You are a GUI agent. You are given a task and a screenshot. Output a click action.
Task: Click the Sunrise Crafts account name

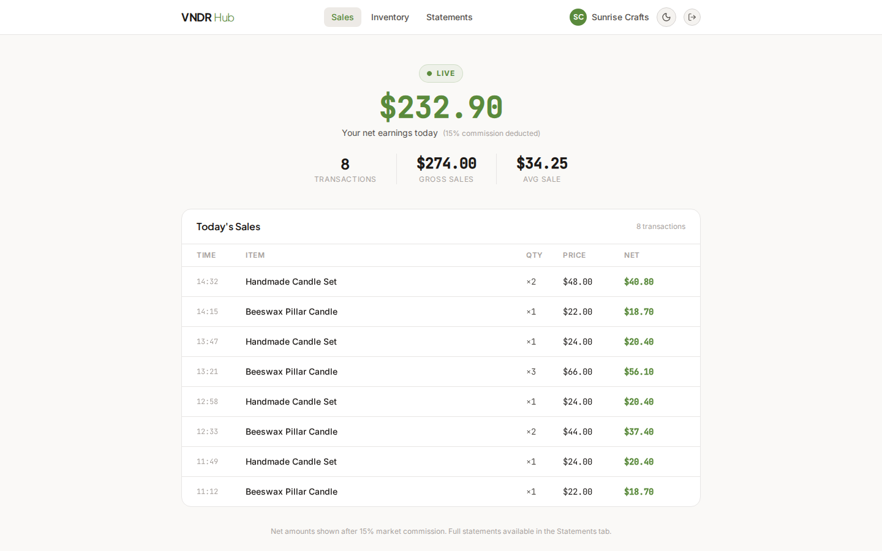620,17
